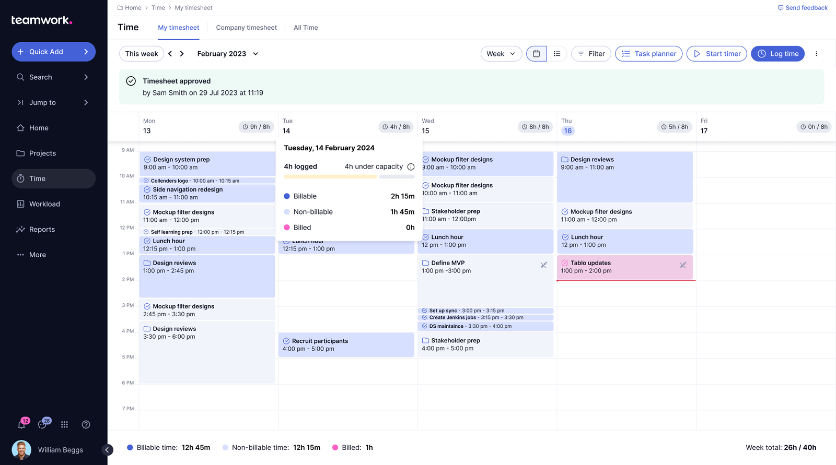Open the chat messages icon
The width and height of the screenshot is (836, 465).
pyautogui.click(x=42, y=425)
